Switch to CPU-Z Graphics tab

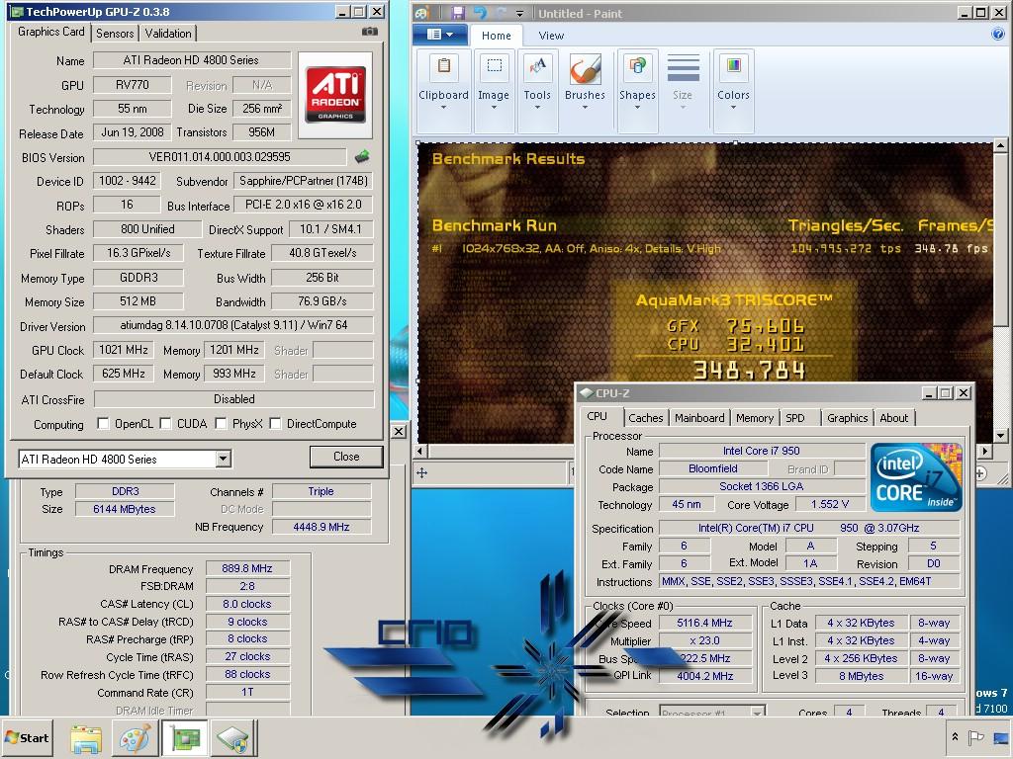pyautogui.click(x=848, y=418)
